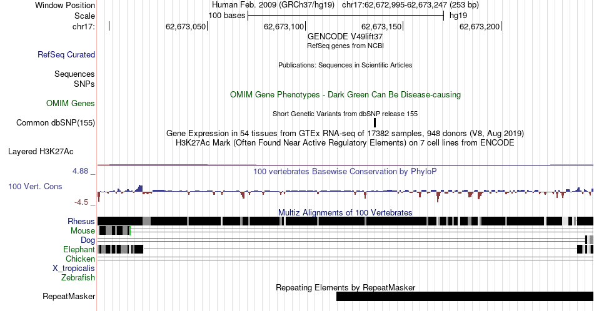This screenshot has width=594, height=311.
Task: Click the OMIM Gene Phenotypes title
Action: [345, 94]
